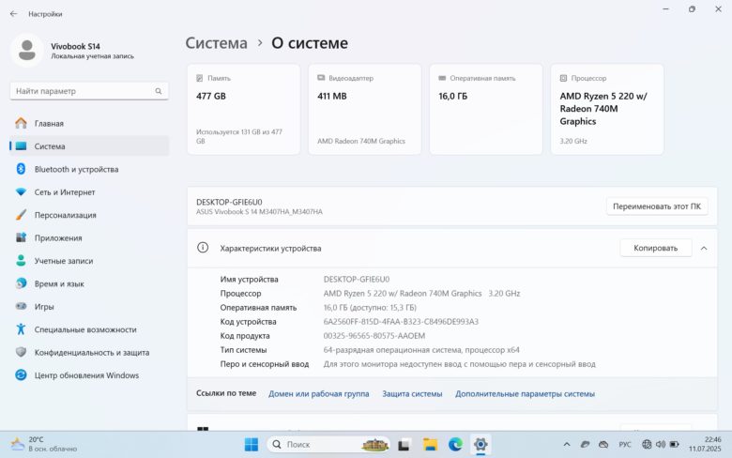Click the Settings gear taskbar icon

pos(480,445)
